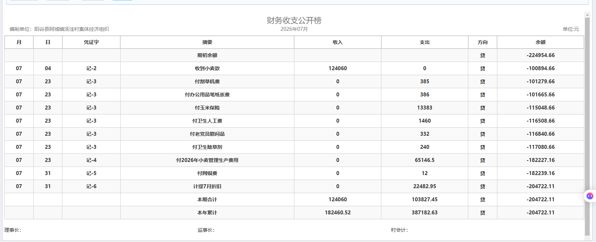
Task: Click the 本年累计 row label
Action: coord(207,213)
